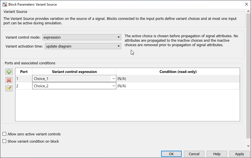Select port 1 row number cell

24,79
